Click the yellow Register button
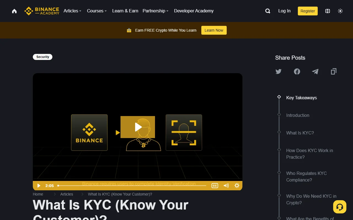This screenshot has width=353, height=220. 308,11
